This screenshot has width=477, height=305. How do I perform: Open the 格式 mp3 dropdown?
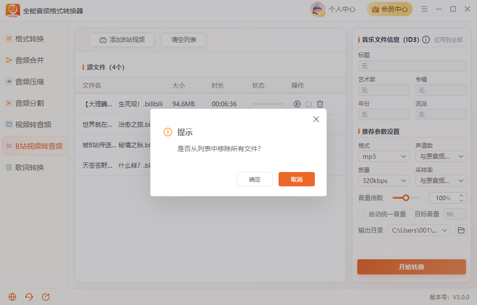click(x=384, y=156)
